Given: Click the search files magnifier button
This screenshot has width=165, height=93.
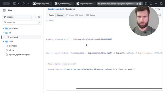Looking at the screenshot, I should 39,17.
